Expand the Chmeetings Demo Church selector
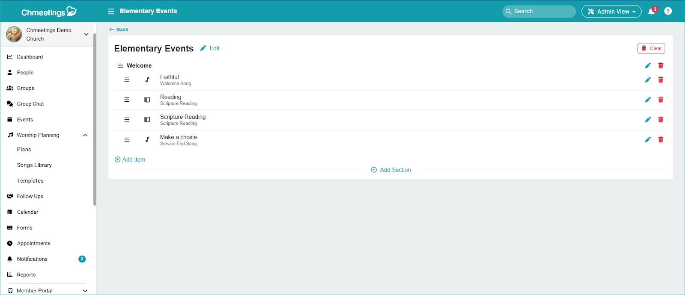 pos(86,34)
